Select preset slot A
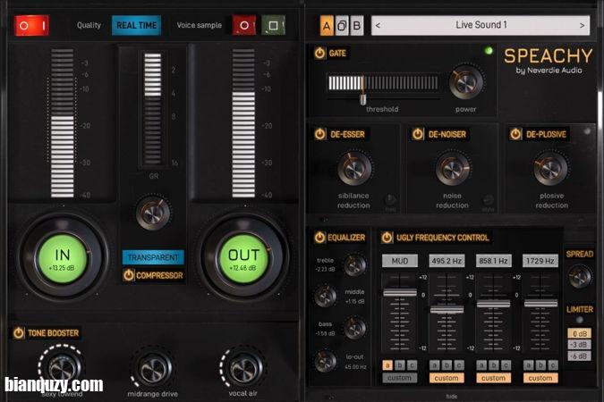The width and height of the screenshot is (604, 402). click(327, 26)
